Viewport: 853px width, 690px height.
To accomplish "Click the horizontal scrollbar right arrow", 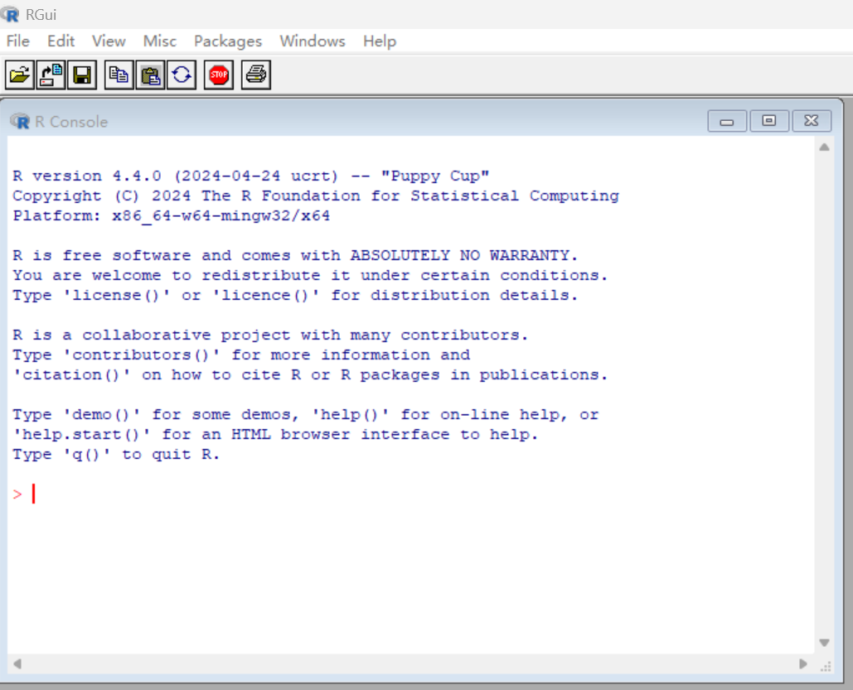I will click(x=803, y=663).
